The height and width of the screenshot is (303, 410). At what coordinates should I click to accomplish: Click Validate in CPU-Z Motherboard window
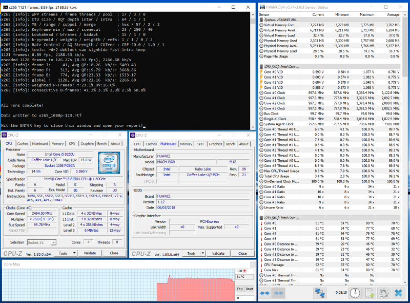click(218, 254)
